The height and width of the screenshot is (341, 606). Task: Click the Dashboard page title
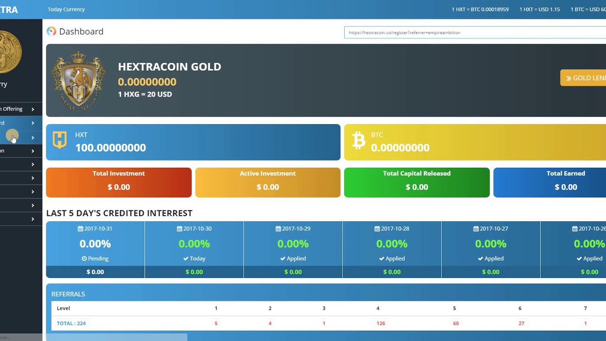coord(81,31)
